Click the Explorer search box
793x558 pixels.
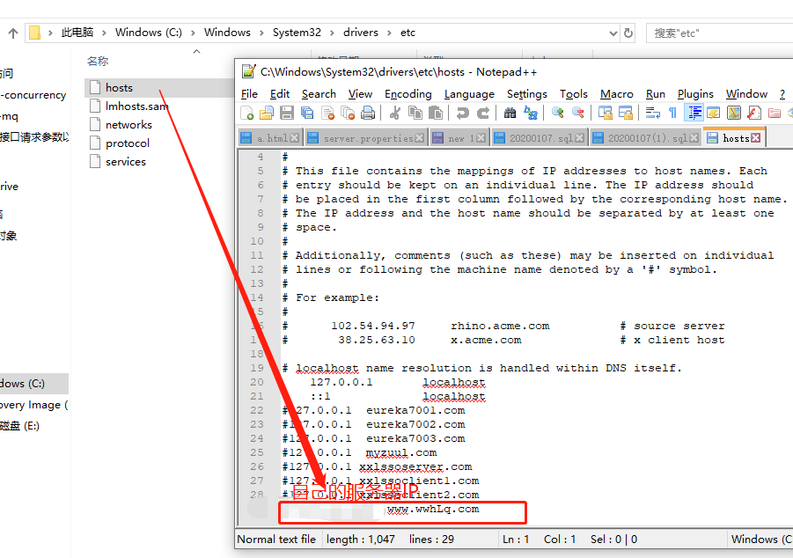pyautogui.click(x=717, y=33)
